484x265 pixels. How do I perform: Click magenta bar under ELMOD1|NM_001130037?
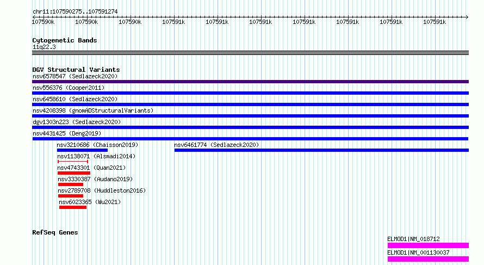(428, 259)
